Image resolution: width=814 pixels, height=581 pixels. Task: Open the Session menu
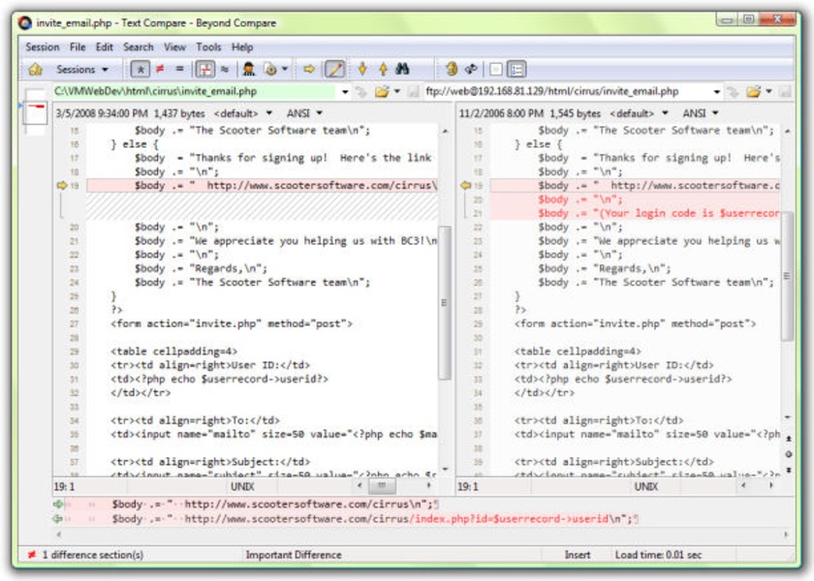click(42, 46)
